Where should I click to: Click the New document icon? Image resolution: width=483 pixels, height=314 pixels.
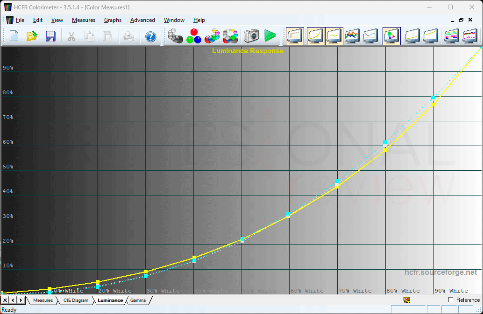[x=14, y=36]
